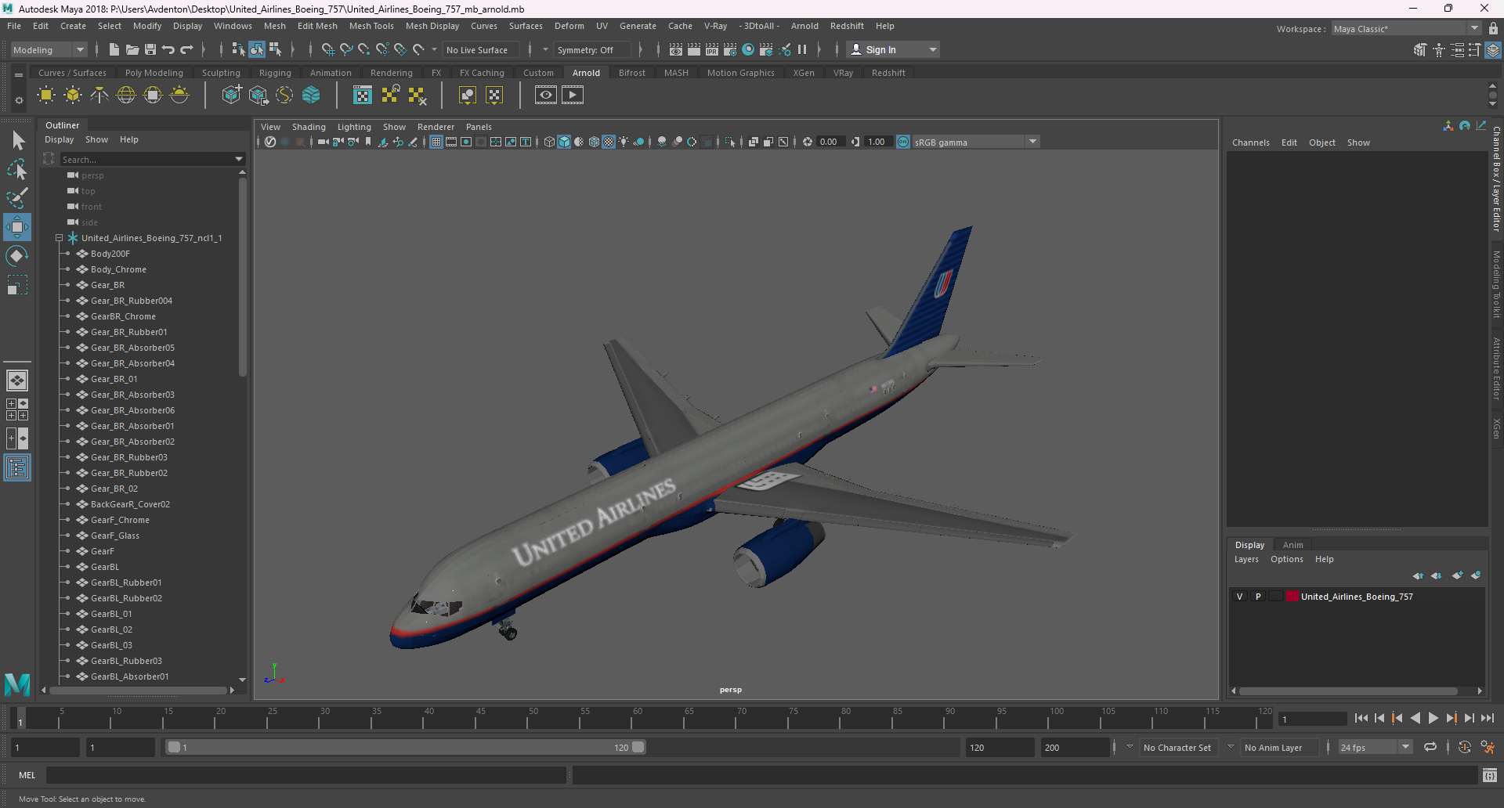Click the Select tool arrow
This screenshot has width=1504, height=808.
click(x=17, y=141)
